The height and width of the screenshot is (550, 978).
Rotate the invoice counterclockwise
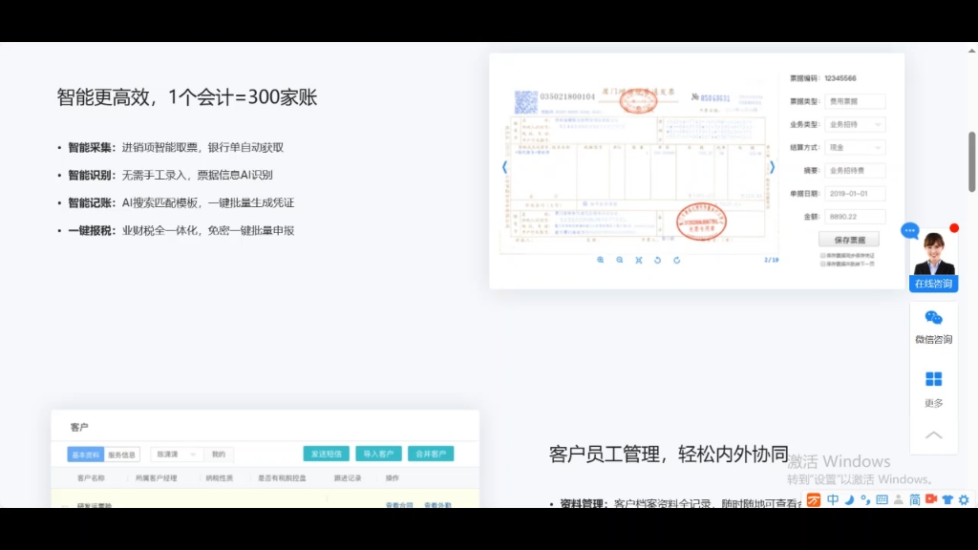(658, 259)
